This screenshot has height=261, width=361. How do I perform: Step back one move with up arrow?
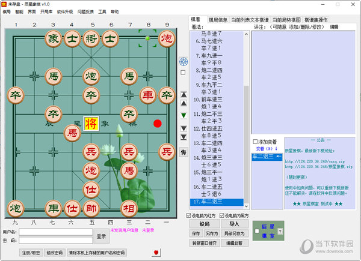[184, 103]
